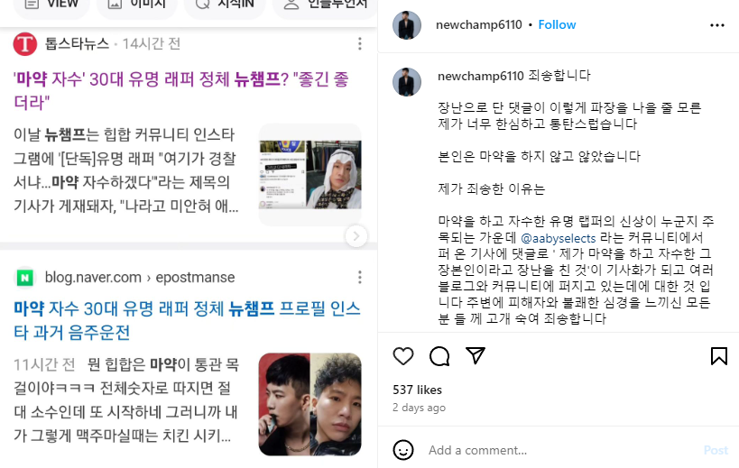Select the 지식iN search tab
This screenshot has height=468, width=739.
225,5
